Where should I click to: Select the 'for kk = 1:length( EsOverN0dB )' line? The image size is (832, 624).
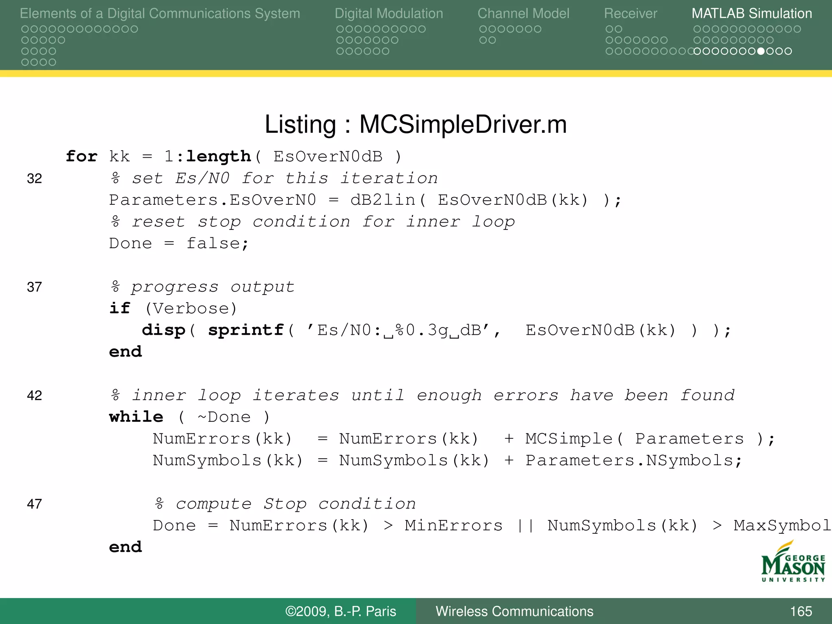point(234,157)
